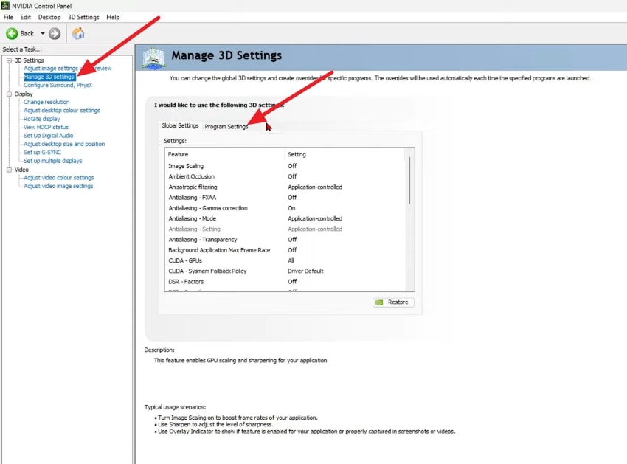The height and width of the screenshot is (464, 627).
Task: Click the Driver Default setting value
Action: 305,271
